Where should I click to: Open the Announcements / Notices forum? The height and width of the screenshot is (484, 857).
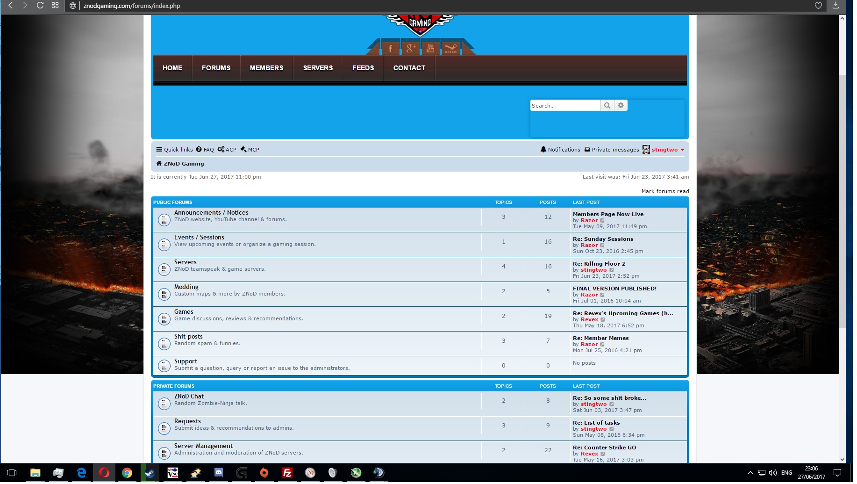211,213
